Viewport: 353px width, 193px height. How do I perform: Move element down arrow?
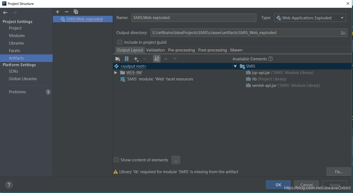click(x=175, y=59)
